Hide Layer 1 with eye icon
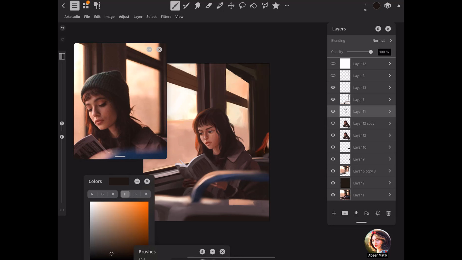The image size is (462, 260). [333, 195]
